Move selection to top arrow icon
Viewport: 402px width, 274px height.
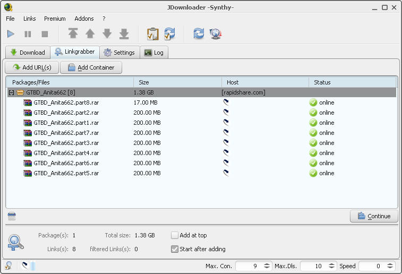pyautogui.click(x=73, y=33)
